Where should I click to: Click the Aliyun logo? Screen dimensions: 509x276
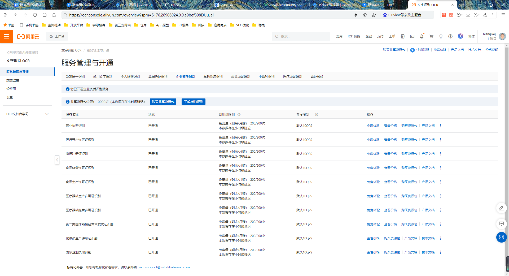28,37
